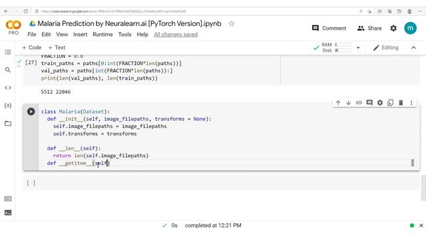Click the RAM and Disk usage indicator
Image resolution: width=426 pixels, height=239 pixels.
pos(337,47)
